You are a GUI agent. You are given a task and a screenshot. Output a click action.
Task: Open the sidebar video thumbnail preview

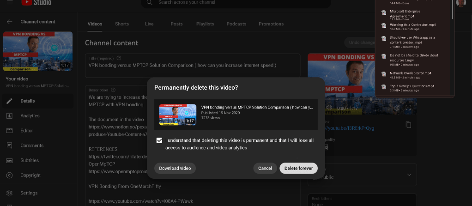[38, 51]
